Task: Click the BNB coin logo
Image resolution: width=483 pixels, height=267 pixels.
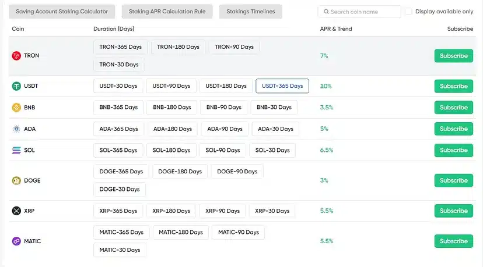Action: coord(16,108)
